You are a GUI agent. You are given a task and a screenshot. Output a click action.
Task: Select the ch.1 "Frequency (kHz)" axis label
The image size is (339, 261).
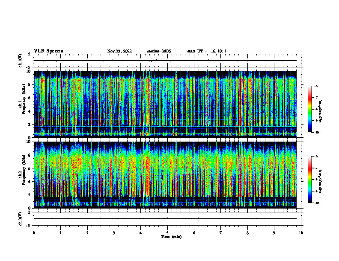pos(24,99)
